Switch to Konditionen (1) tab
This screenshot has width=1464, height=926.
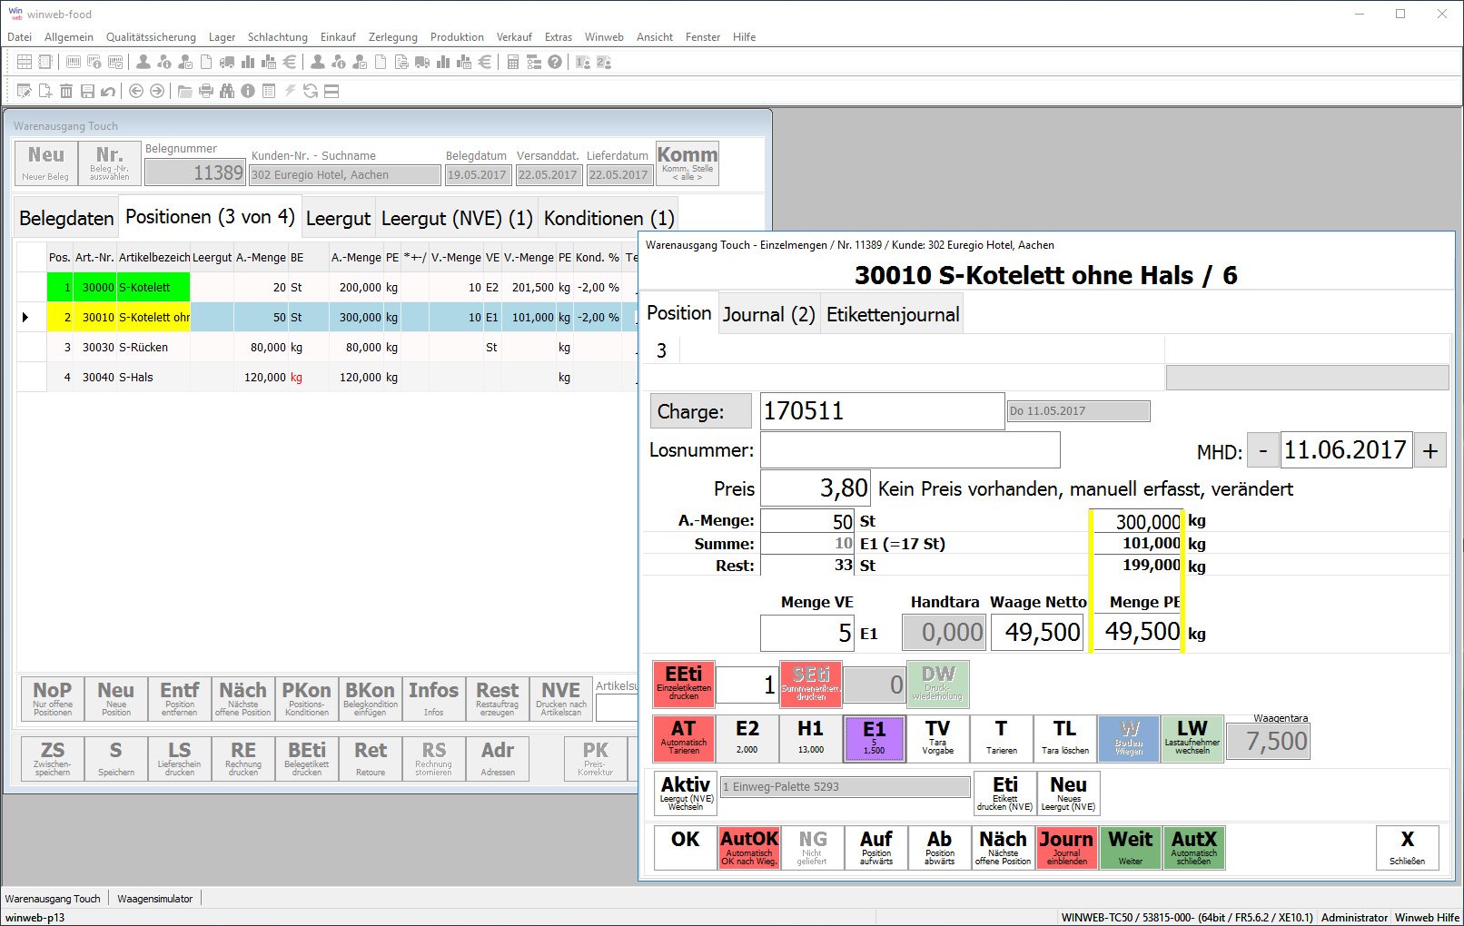point(608,219)
